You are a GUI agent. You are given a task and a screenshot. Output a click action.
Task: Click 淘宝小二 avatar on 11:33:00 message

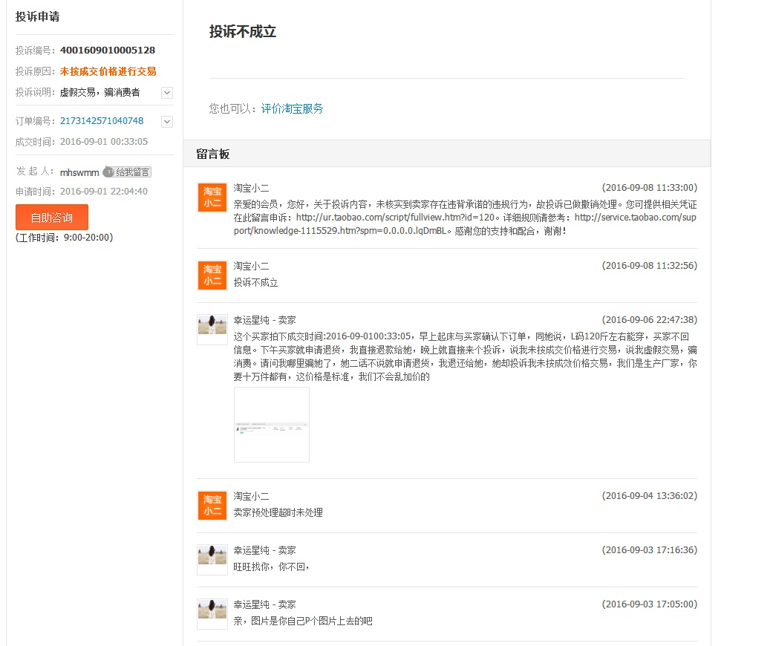(212, 198)
